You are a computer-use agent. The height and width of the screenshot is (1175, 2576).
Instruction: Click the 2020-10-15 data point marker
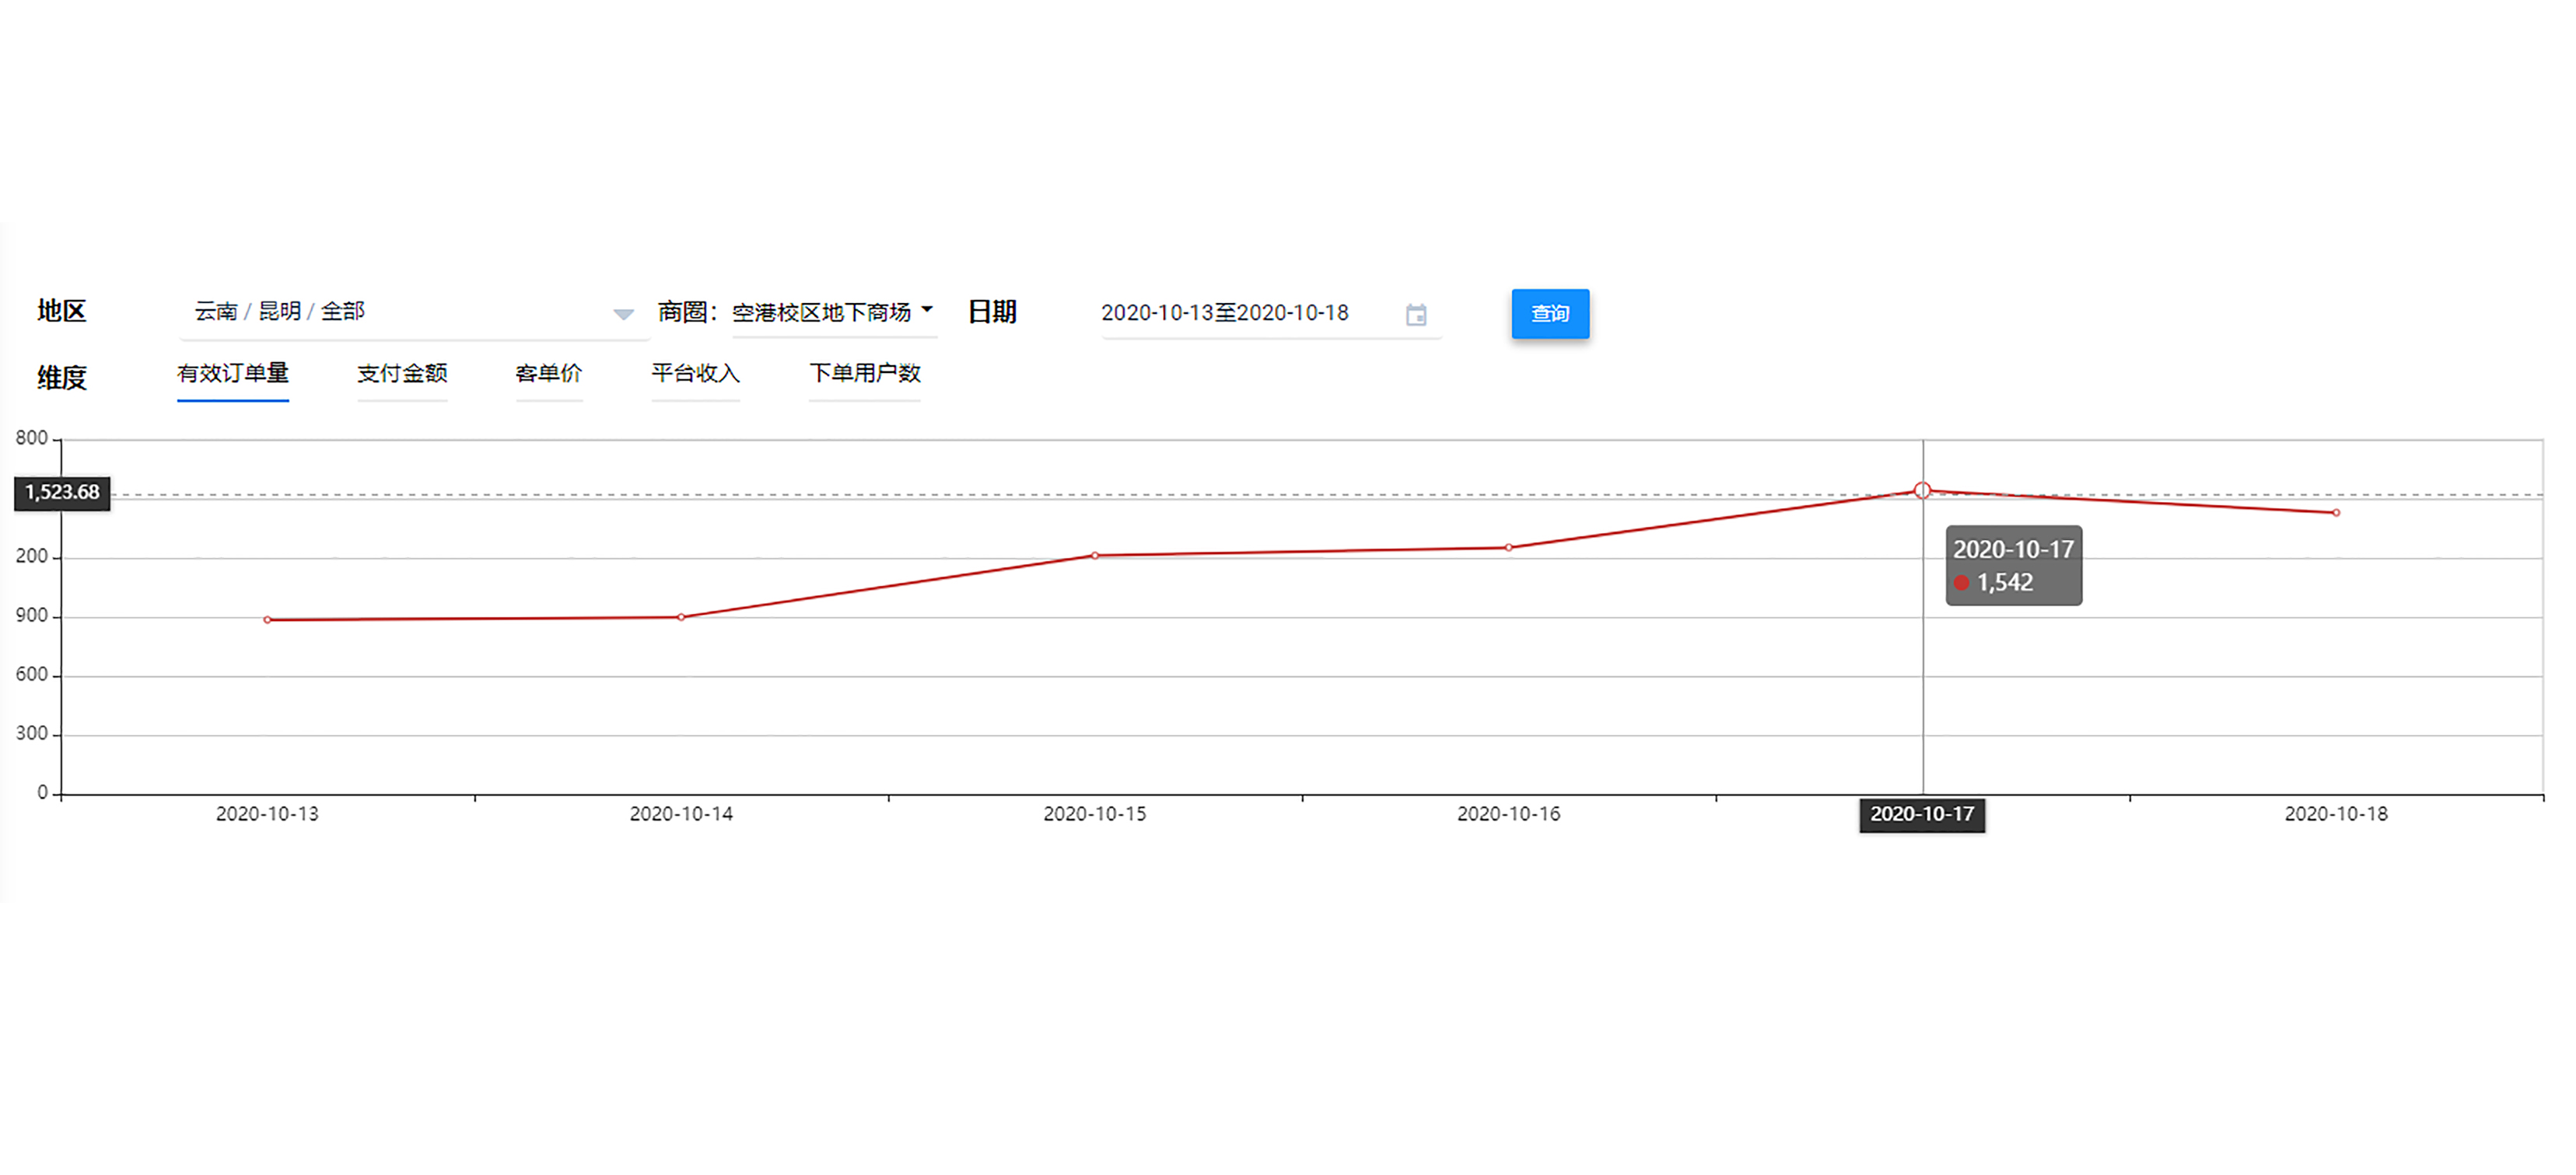click(x=1095, y=556)
